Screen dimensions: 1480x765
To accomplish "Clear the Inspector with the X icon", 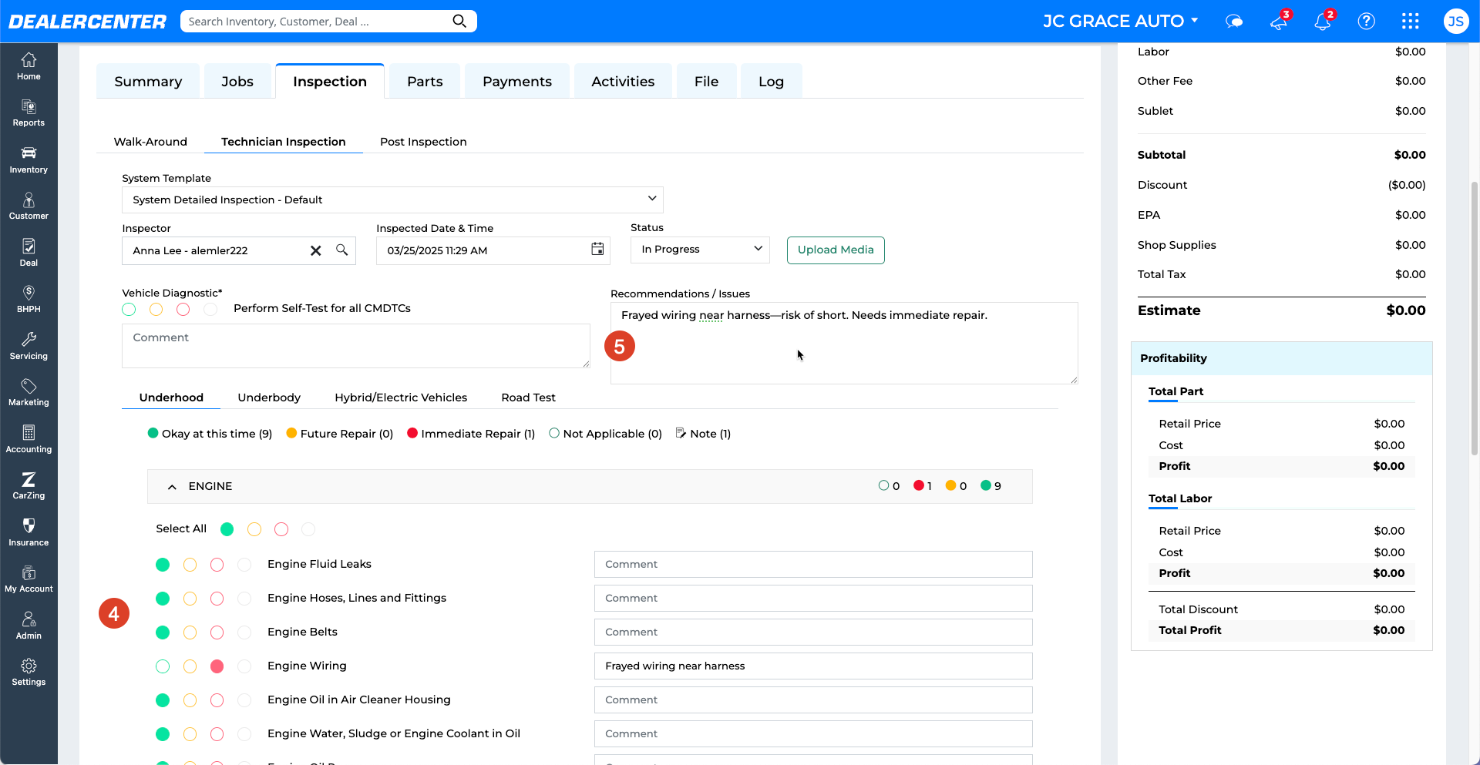I will click(x=315, y=250).
